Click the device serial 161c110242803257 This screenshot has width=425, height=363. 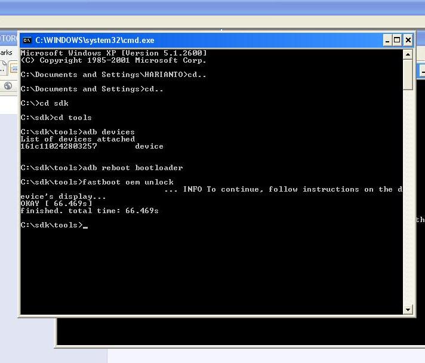pos(58,146)
